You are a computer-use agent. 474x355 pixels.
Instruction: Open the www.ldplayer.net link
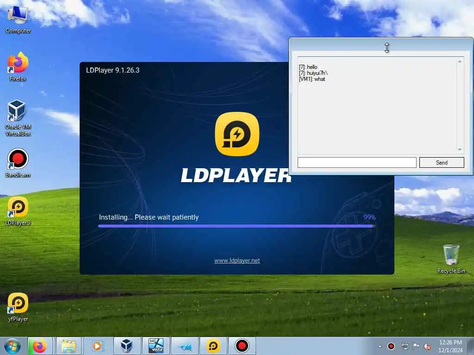click(x=237, y=261)
